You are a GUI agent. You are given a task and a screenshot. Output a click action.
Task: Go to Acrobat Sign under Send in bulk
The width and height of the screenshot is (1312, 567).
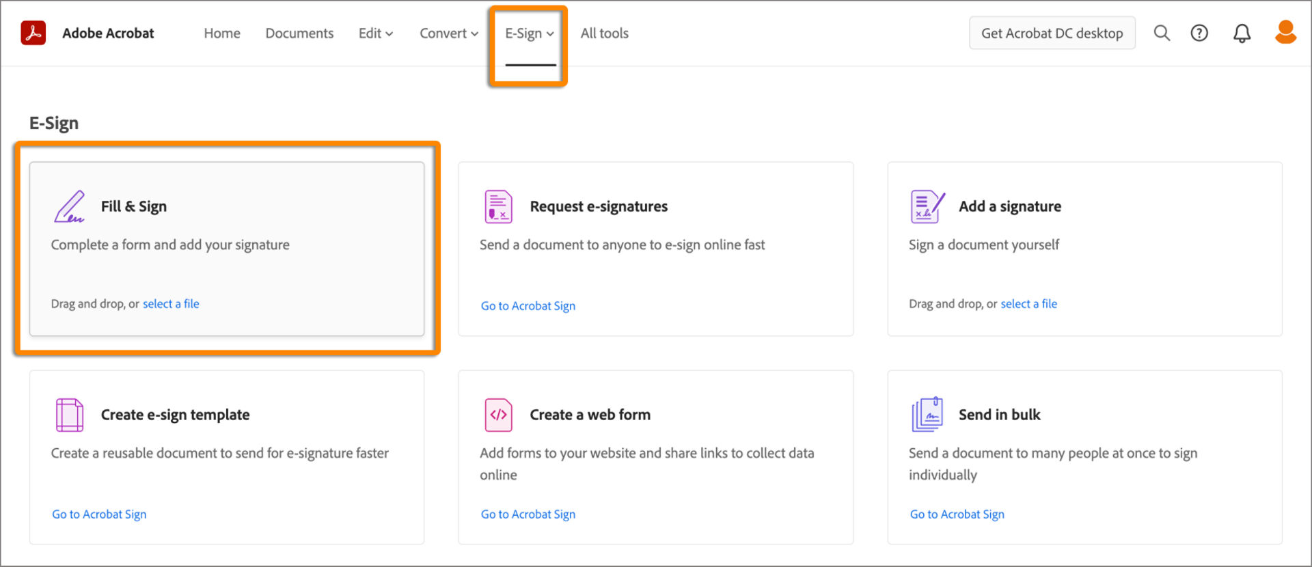pos(957,514)
